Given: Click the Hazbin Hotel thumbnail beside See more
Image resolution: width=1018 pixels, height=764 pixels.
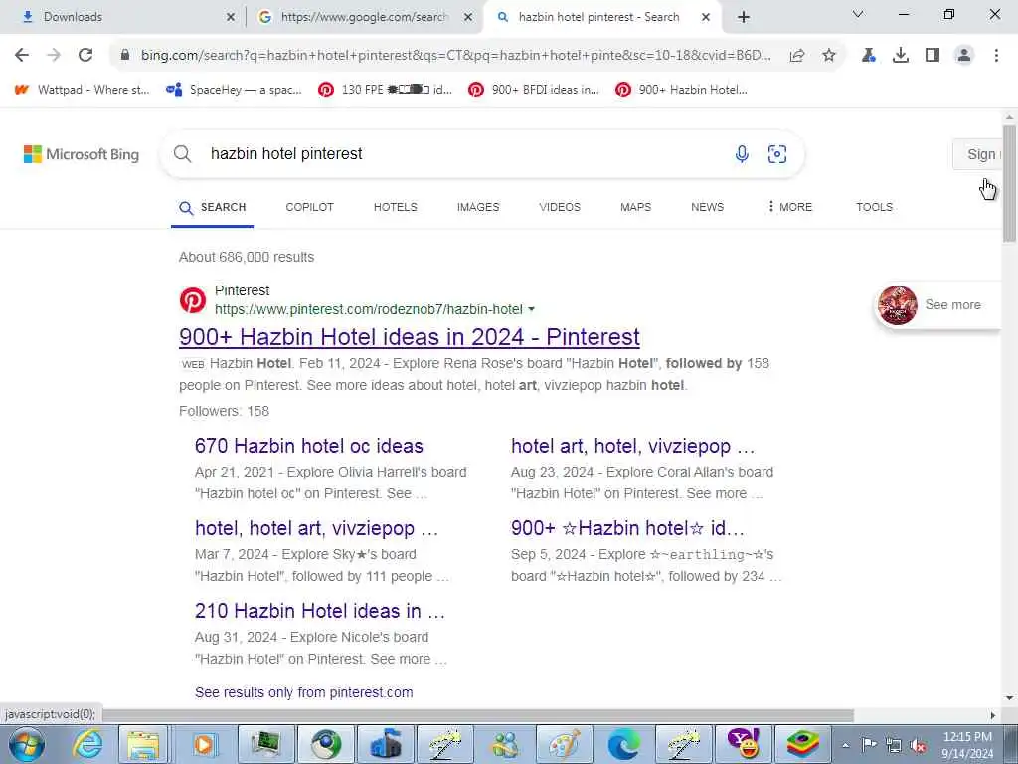Looking at the screenshot, I should (x=898, y=305).
